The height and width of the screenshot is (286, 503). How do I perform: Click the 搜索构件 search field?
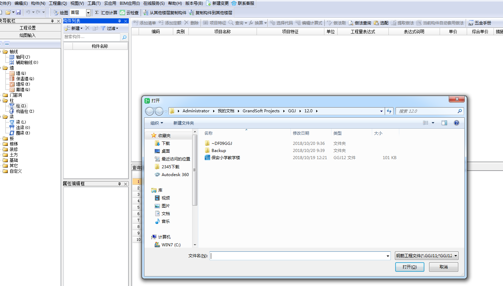(x=92, y=37)
